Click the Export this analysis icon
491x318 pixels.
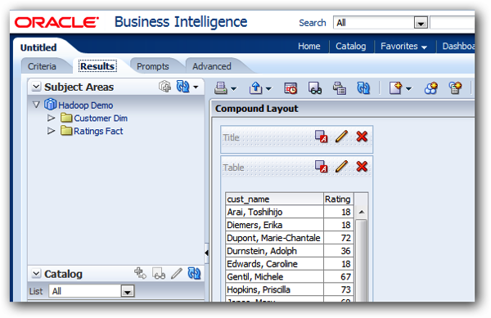tap(256, 88)
